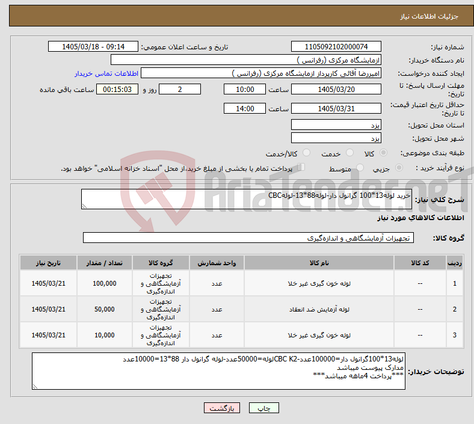
Task: Click the price validity date 1405/03/31
Action: pyautogui.click(x=336, y=108)
